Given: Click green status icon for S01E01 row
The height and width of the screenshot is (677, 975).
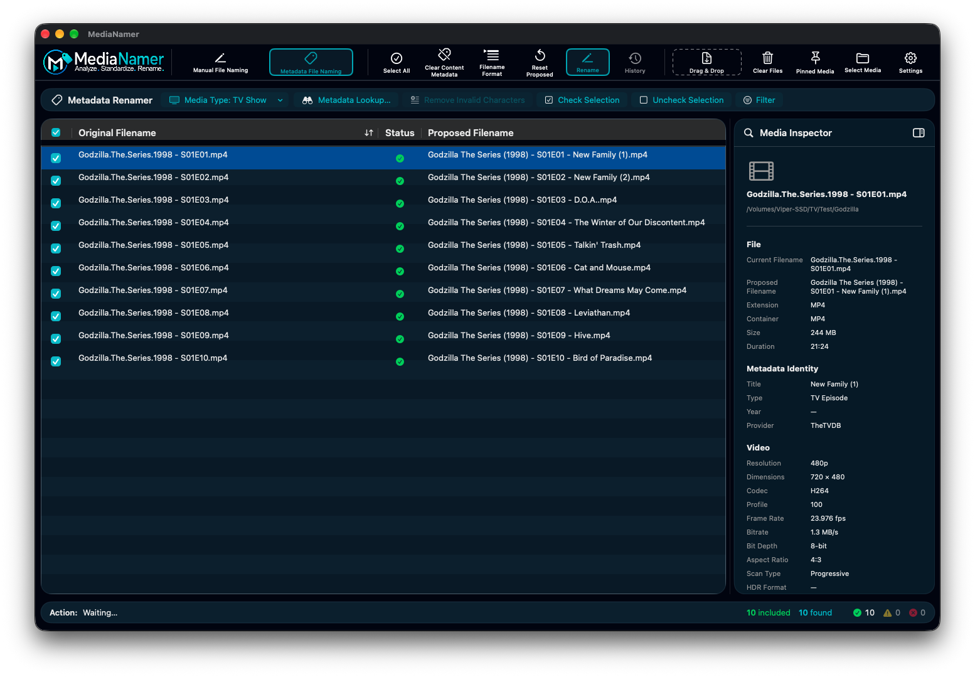Looking at the screenshot, I should 400,158.
